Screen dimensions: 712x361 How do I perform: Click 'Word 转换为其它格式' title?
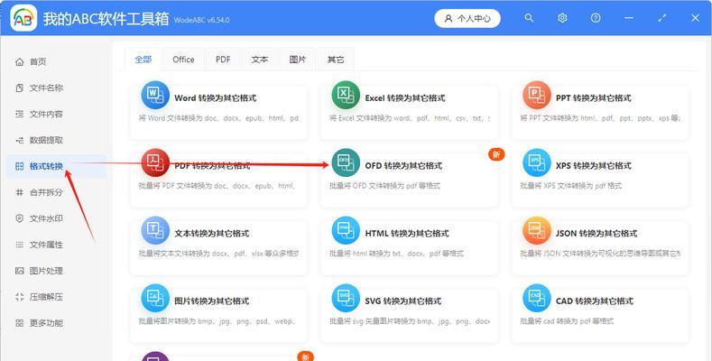(216, 98)
